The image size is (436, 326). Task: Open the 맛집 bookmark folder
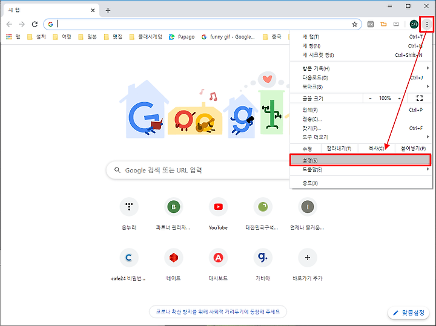[113, 37]
